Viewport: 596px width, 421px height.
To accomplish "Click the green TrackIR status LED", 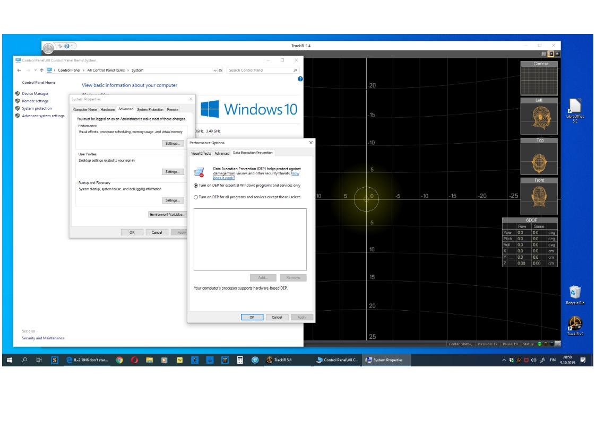I will point(539,344).
